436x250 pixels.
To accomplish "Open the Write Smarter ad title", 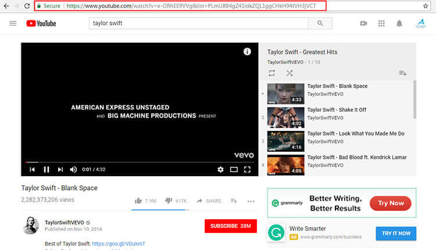I will (x=308, y=228).
